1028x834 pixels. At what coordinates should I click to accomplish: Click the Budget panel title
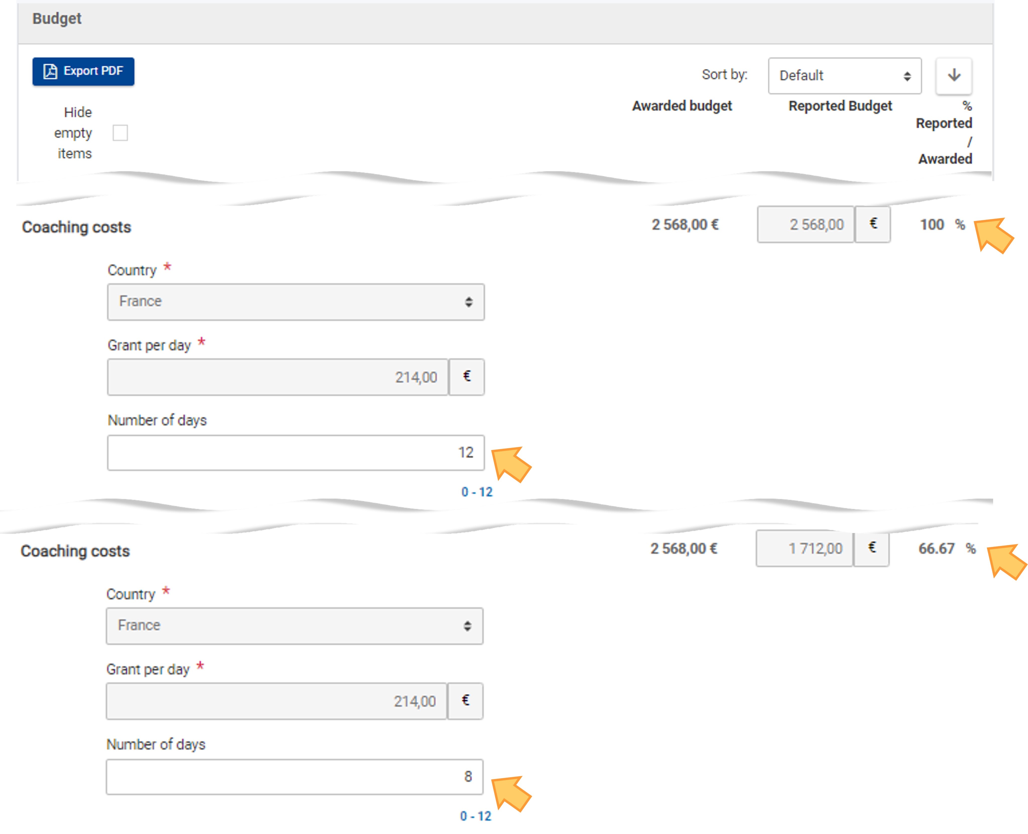(x=57, y=18)
